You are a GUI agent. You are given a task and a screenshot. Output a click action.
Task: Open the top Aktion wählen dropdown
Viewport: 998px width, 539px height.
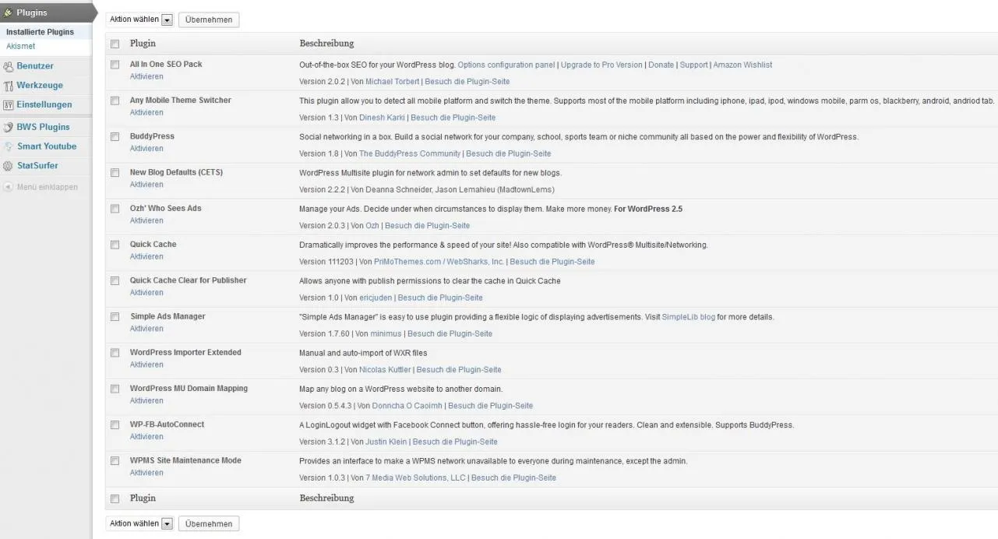point(140,19)
